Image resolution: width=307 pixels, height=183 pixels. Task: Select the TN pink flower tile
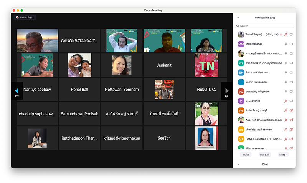click(206, 65)
